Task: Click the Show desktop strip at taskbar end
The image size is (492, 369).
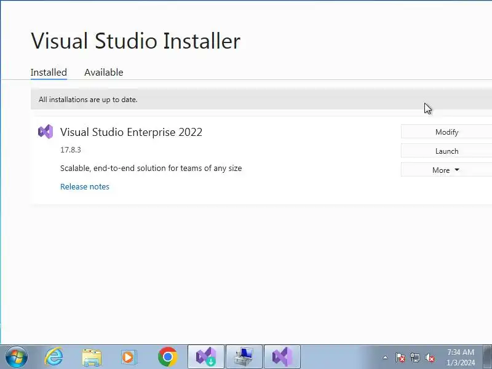Action: [488, 357]
